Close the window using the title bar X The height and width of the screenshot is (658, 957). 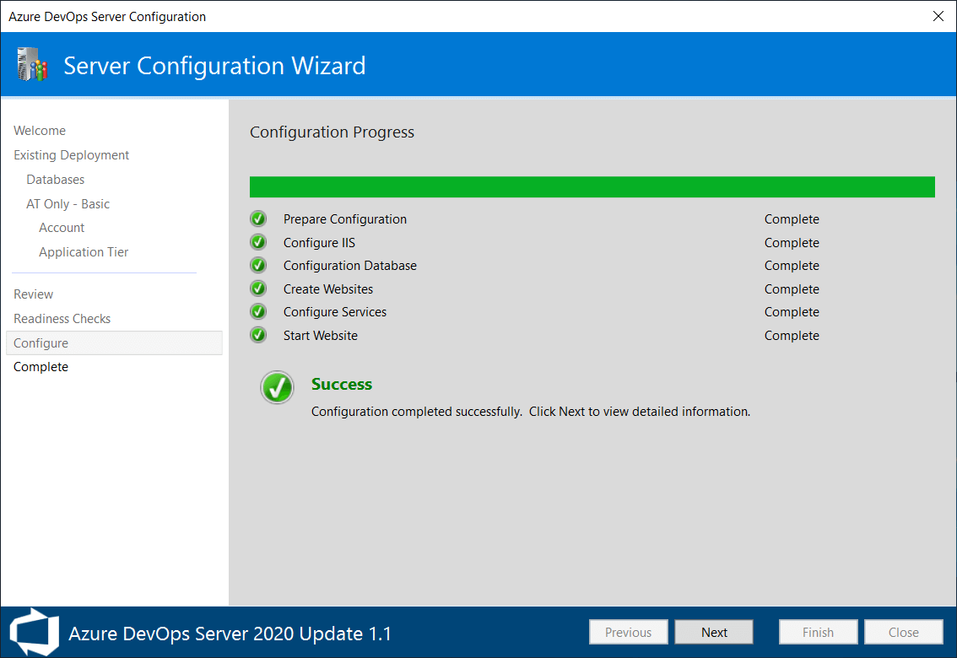[x=938, y=16]
